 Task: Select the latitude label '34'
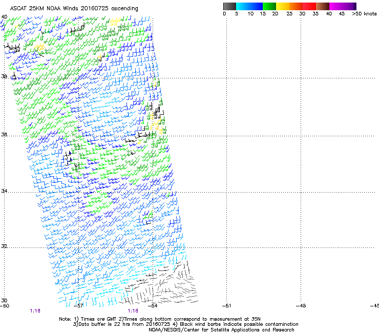pos(4,191)
